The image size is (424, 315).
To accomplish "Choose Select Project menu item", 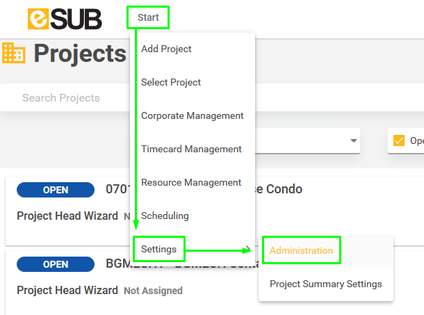I will tap(171, 82).
